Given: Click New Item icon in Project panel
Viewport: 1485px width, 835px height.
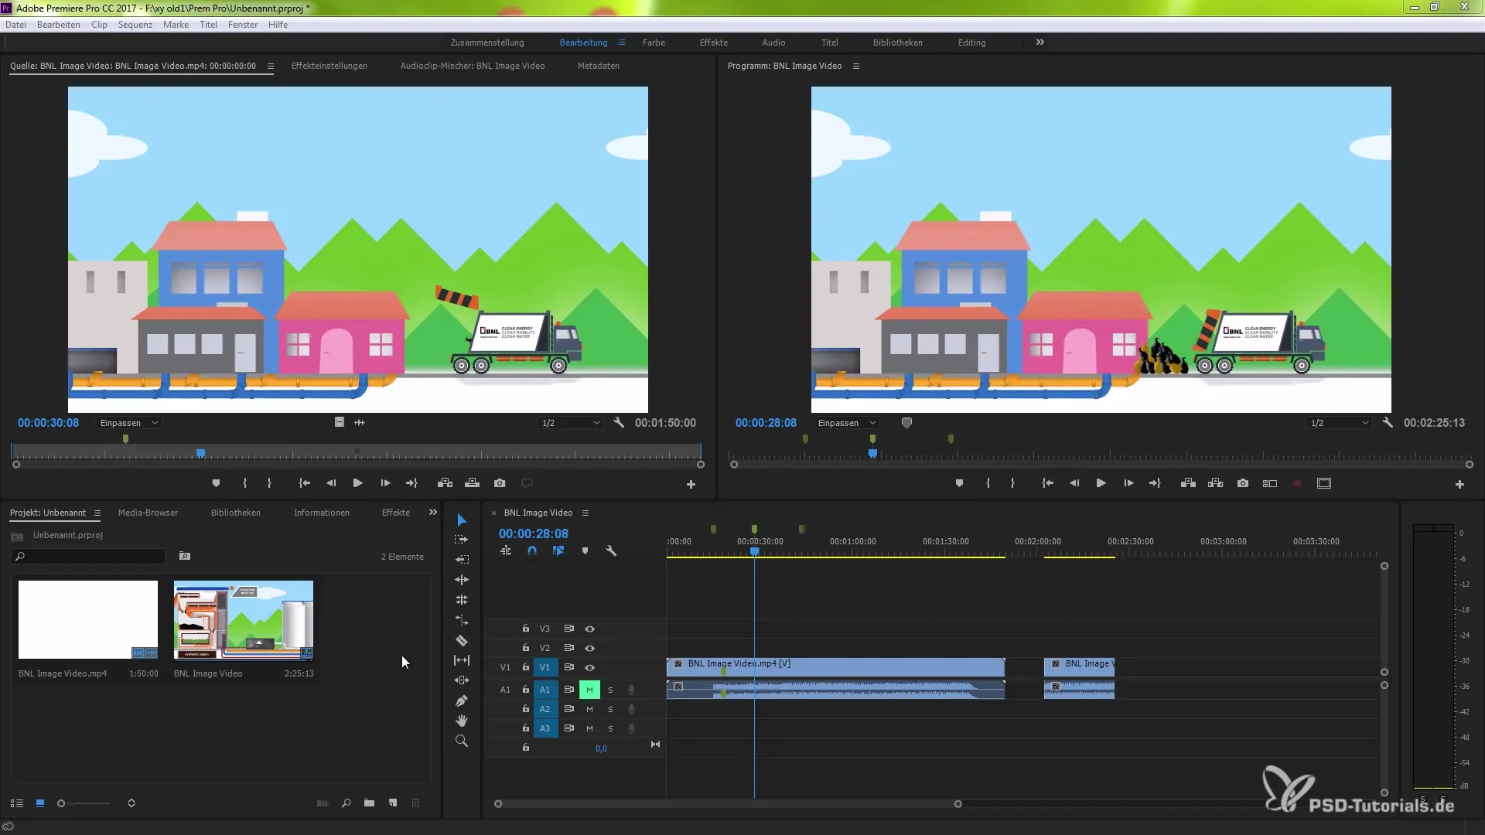Looking at the screenshot, I should coord(393,803).
